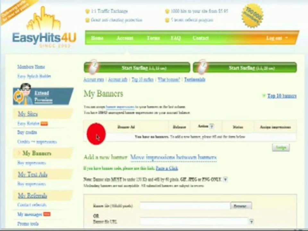Open My Banners in sidebar
308x231 pixels.
coord(37,153)
